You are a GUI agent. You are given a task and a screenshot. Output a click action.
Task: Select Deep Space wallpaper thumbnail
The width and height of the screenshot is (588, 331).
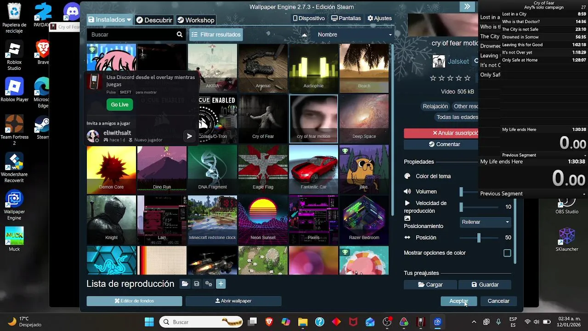click(x=364, y=119)
